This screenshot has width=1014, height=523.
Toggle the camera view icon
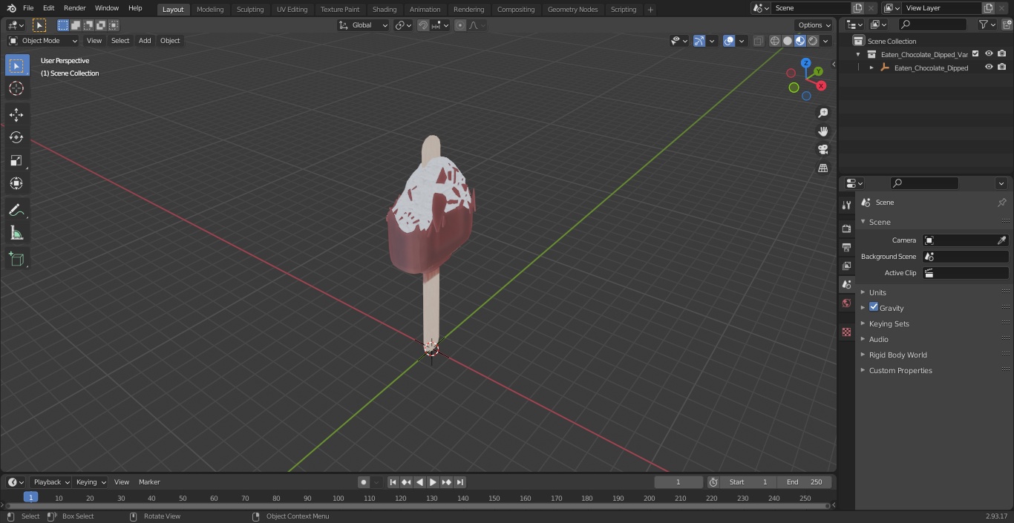[822, 149]
